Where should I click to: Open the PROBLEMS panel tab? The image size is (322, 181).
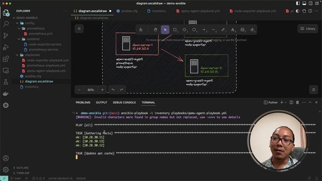(83, 103)
